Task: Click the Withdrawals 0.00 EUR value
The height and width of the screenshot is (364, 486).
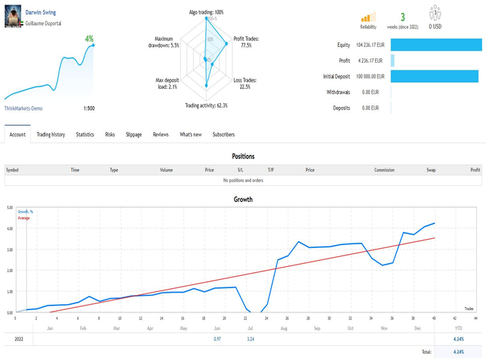Action: (371, 93)
